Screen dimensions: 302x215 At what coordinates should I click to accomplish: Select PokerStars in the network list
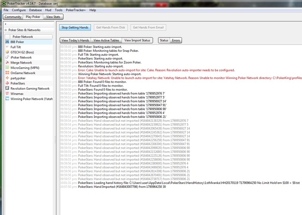point(29,83)
